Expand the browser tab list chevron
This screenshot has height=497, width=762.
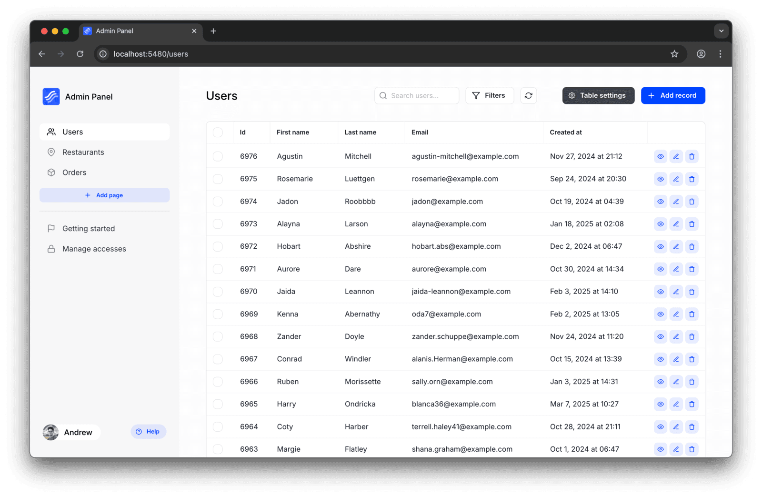pos(721,31)
